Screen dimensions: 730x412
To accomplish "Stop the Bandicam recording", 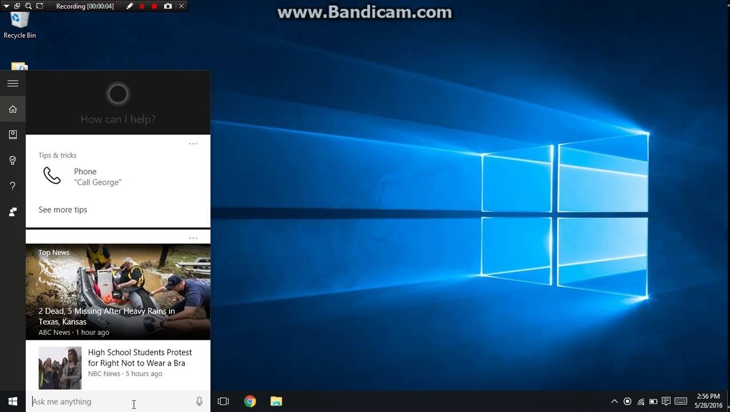I will click(x=154, y=6).
